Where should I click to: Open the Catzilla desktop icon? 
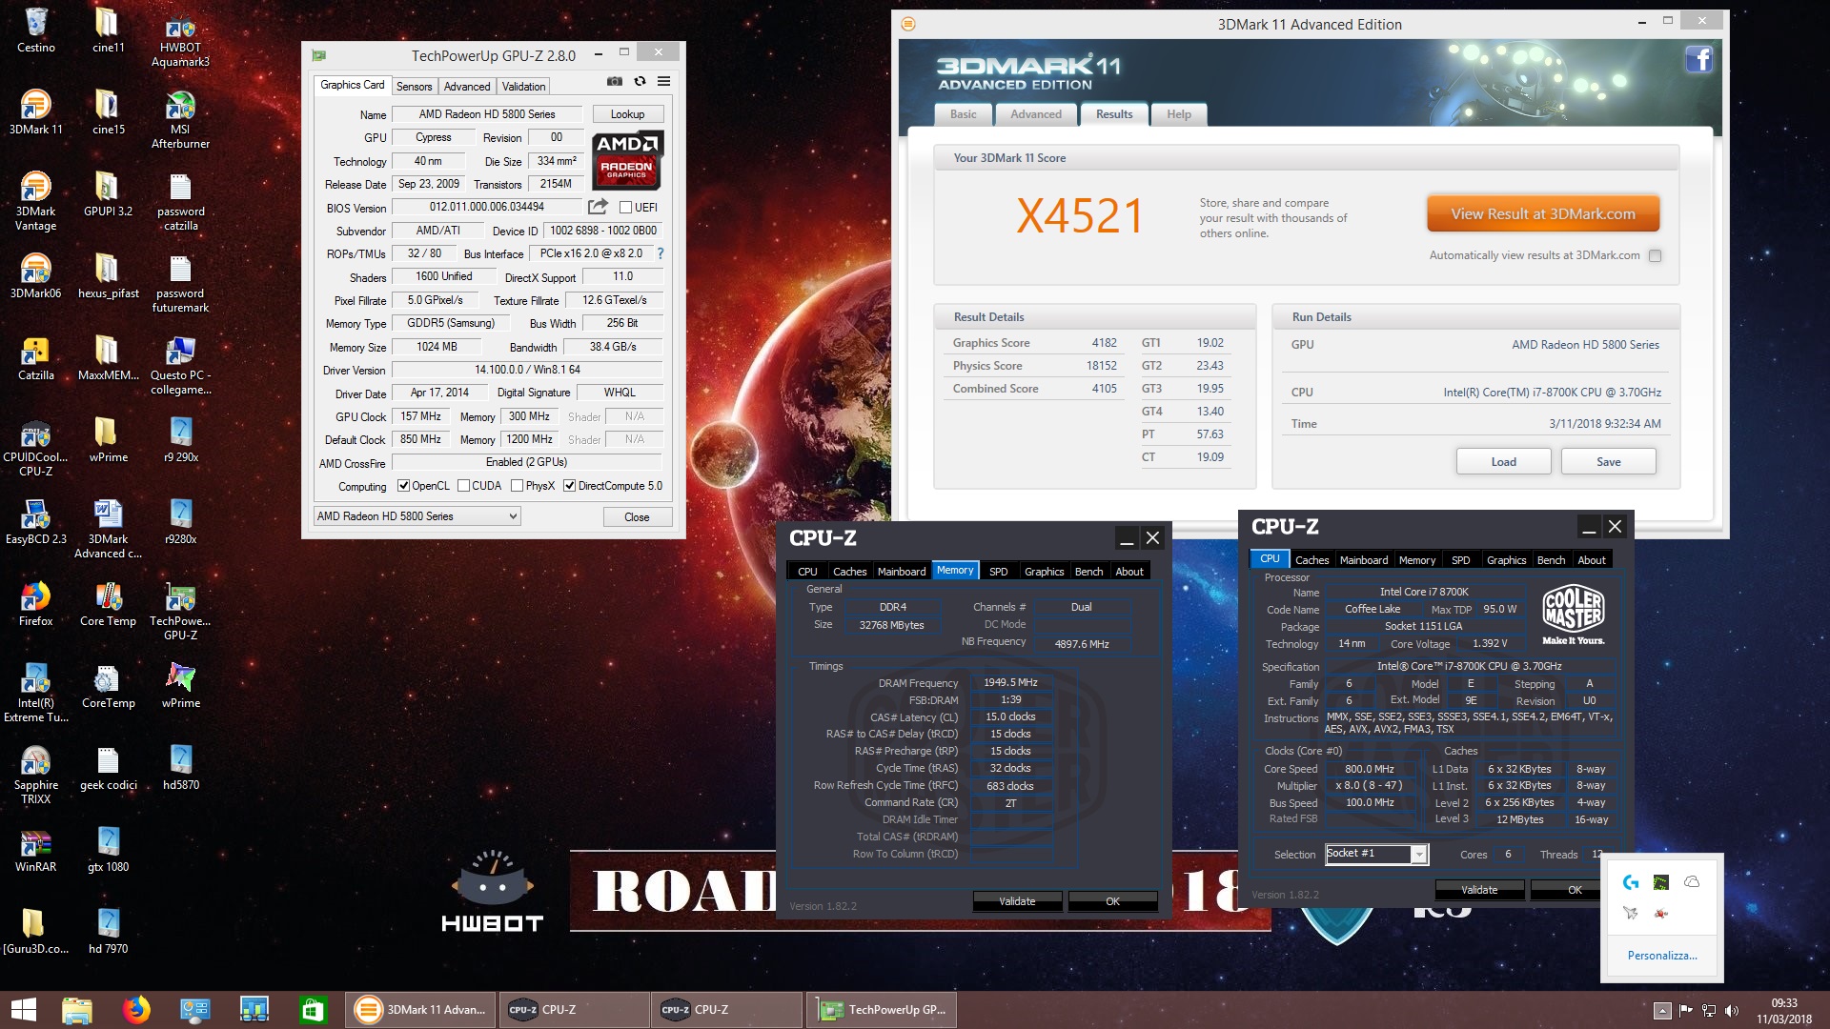(36, 358)
